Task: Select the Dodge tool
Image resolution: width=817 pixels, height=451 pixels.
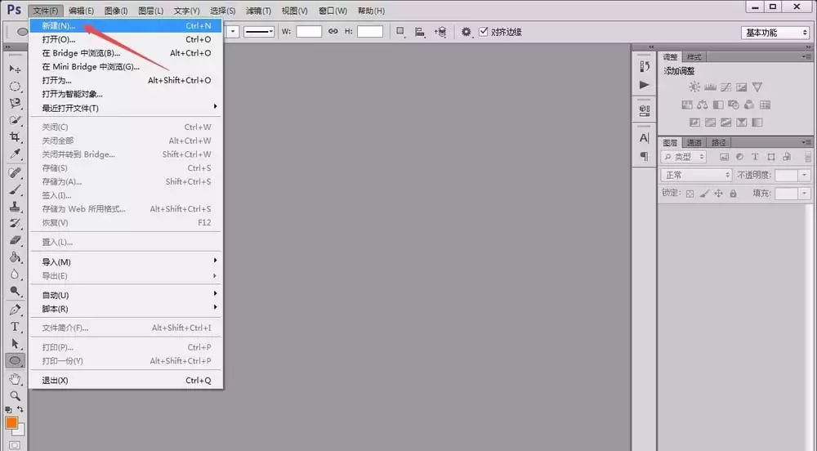Action: pos(15,291)
